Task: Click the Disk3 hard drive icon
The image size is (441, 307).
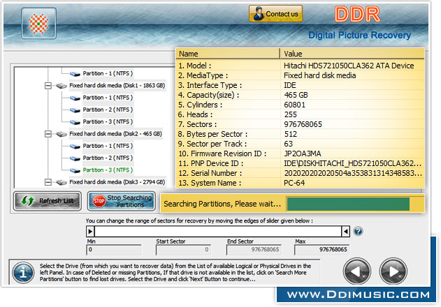Action: [61, 182]
